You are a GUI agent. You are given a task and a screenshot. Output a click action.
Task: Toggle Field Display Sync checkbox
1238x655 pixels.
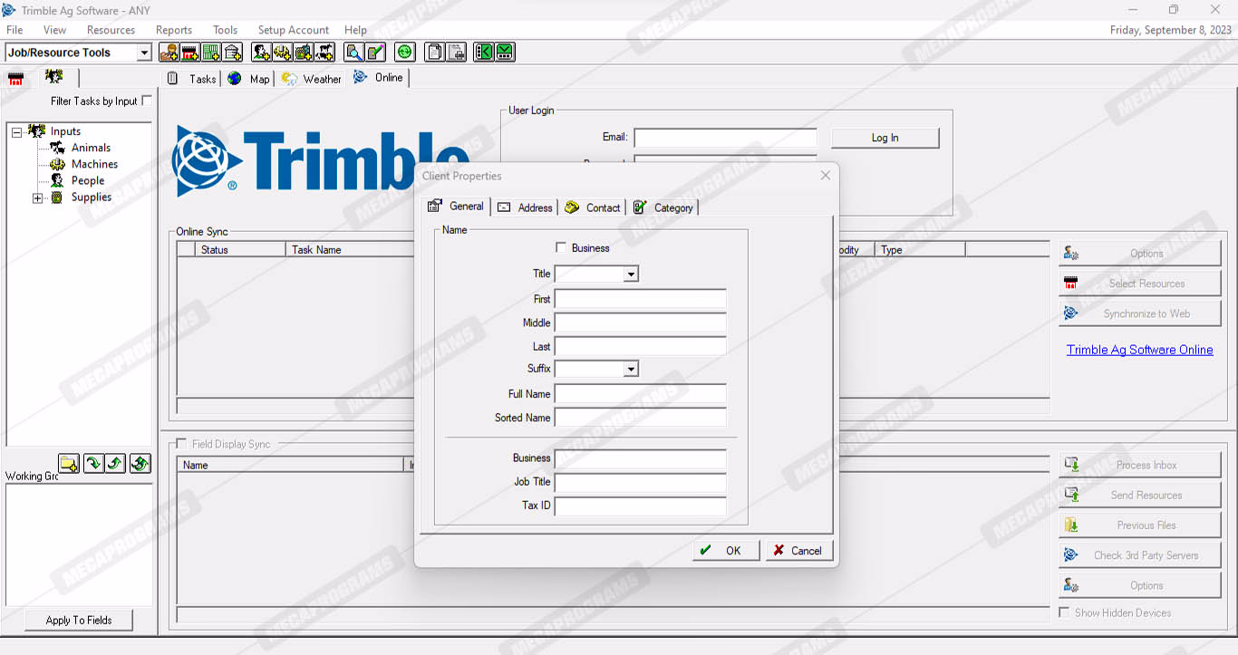tap(181, 444)
